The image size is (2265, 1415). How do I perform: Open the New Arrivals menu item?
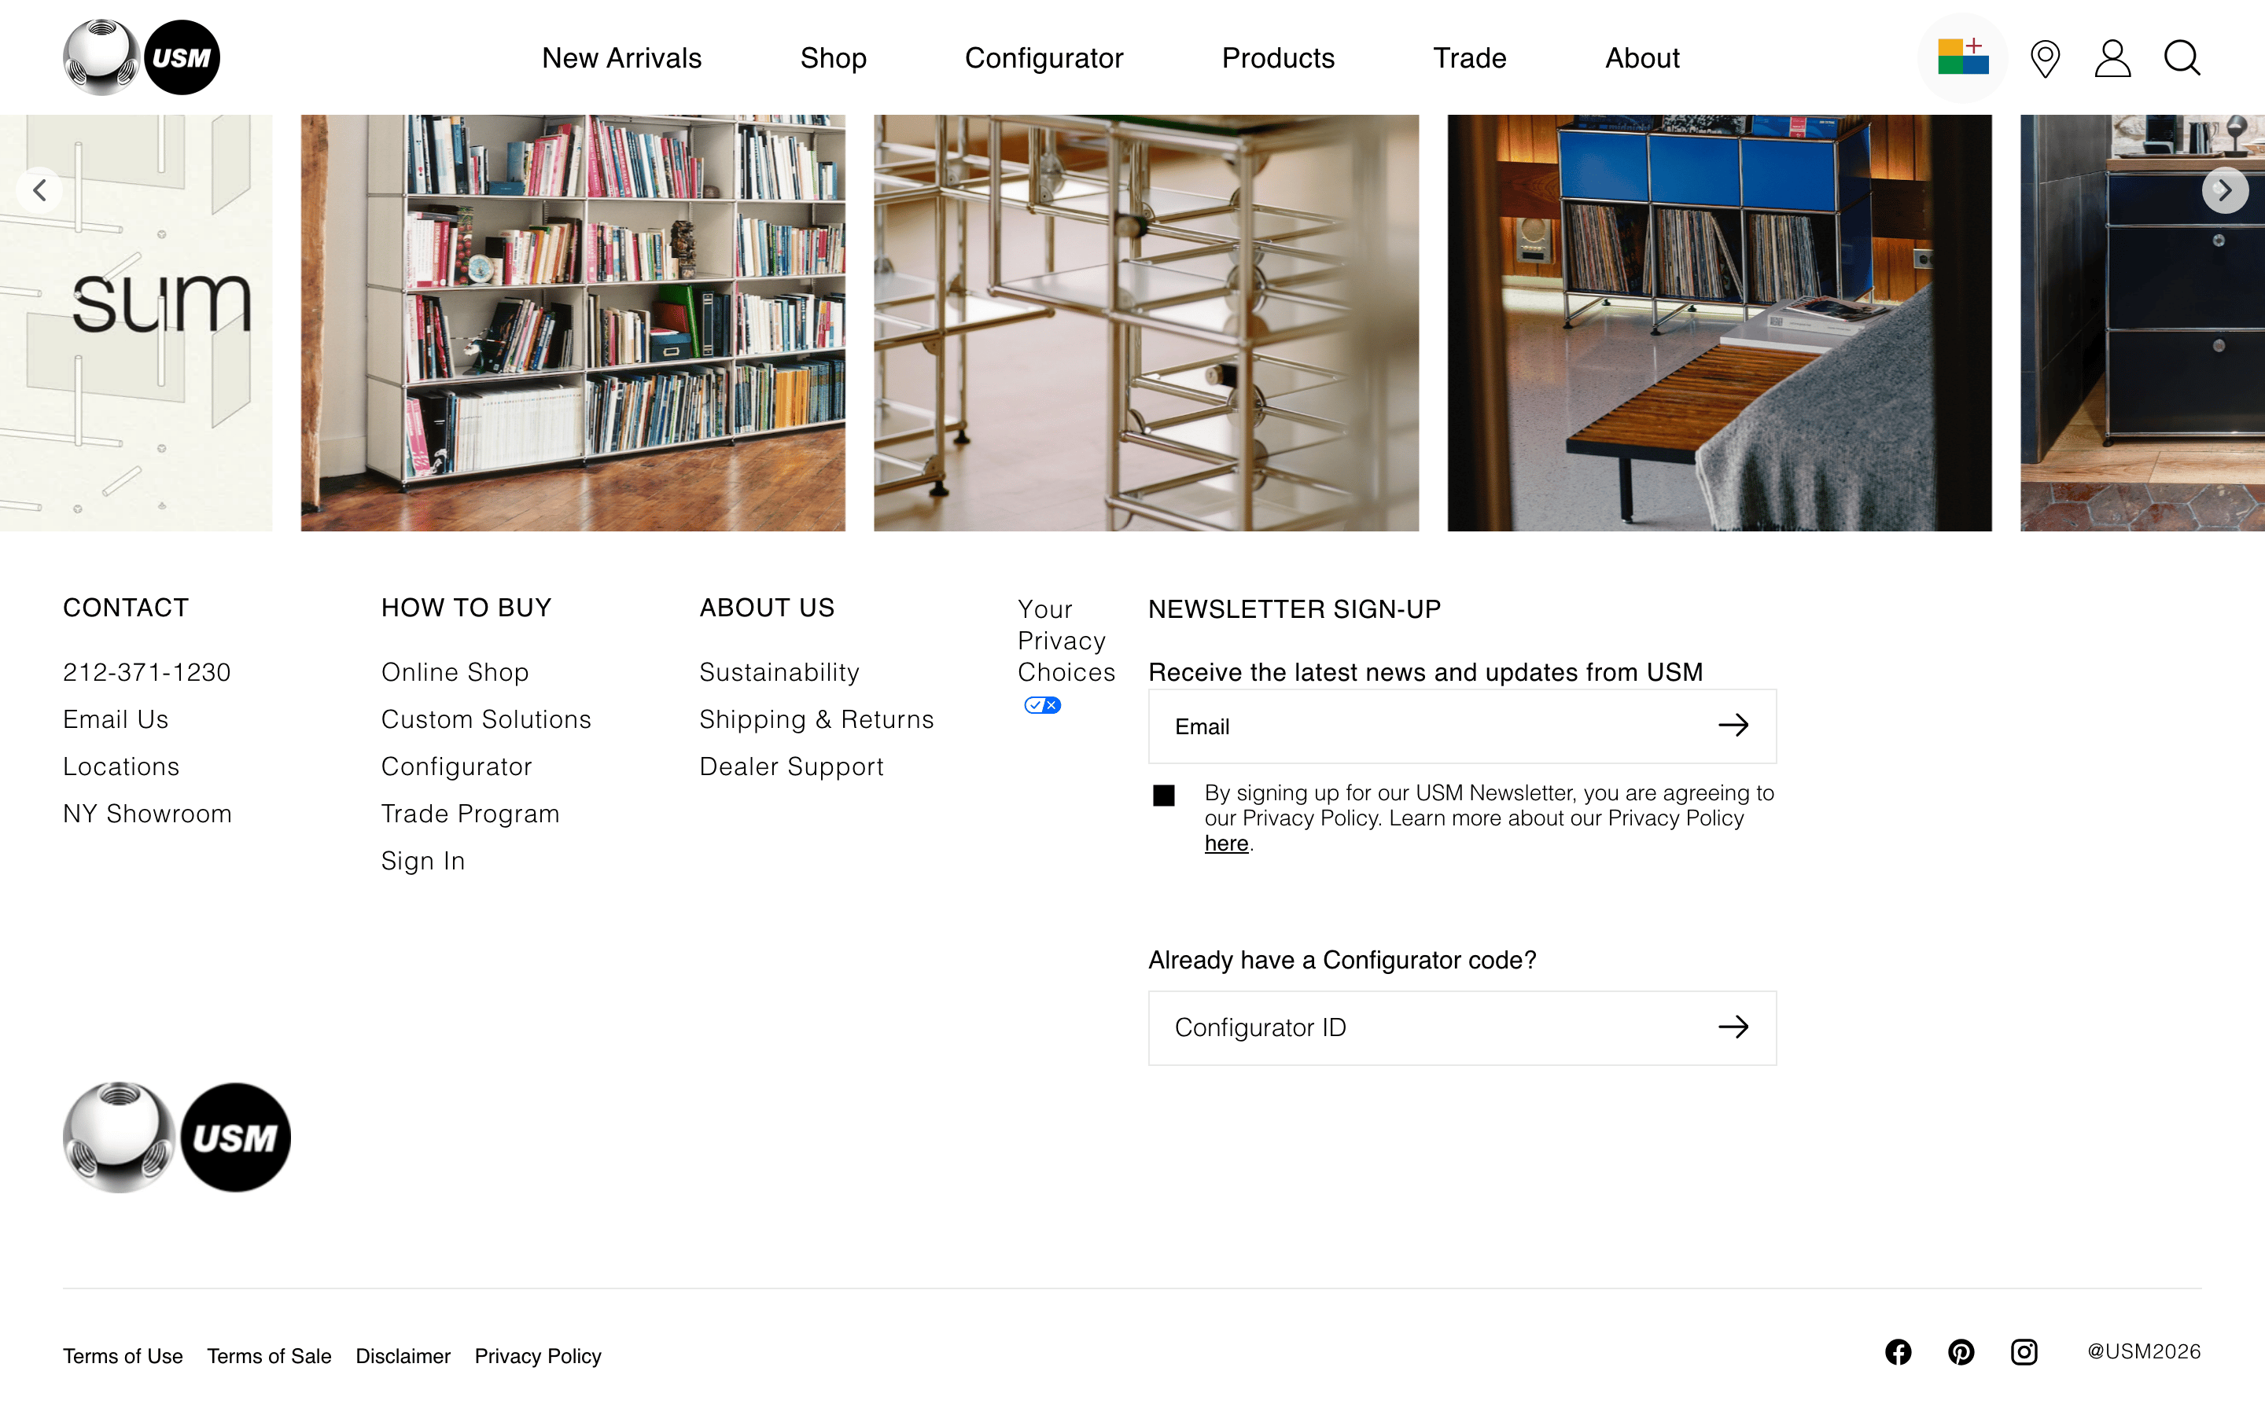[x=621, y=58]
